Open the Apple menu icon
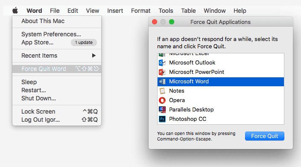301x167 pixels. point(15,10)
